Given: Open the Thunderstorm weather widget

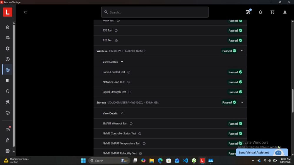Looking at the screenshot, I should click(16, 161).
